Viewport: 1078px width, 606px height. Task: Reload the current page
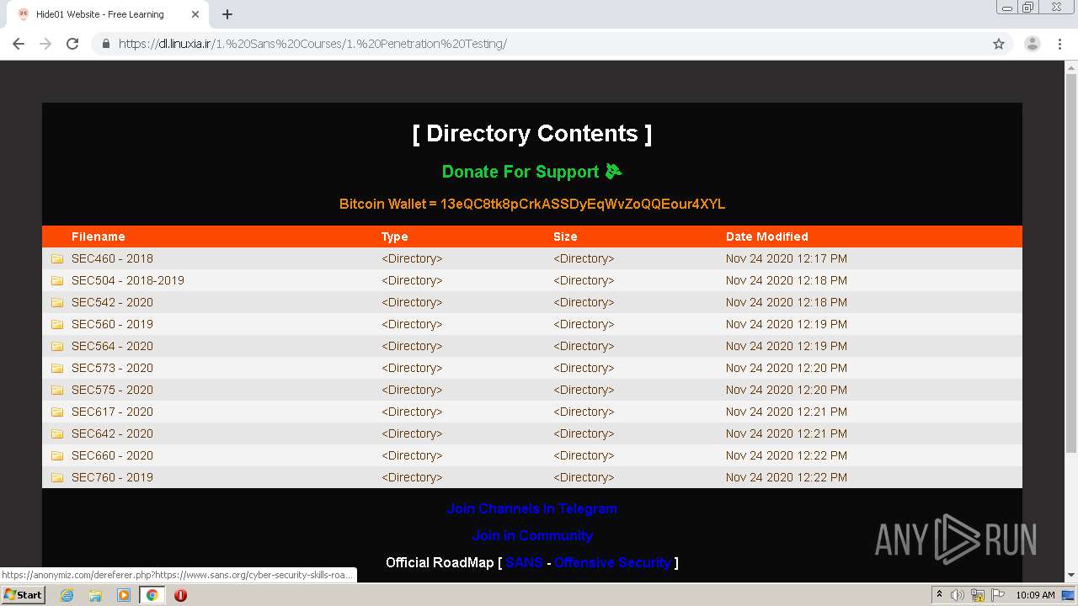(72, 44)
